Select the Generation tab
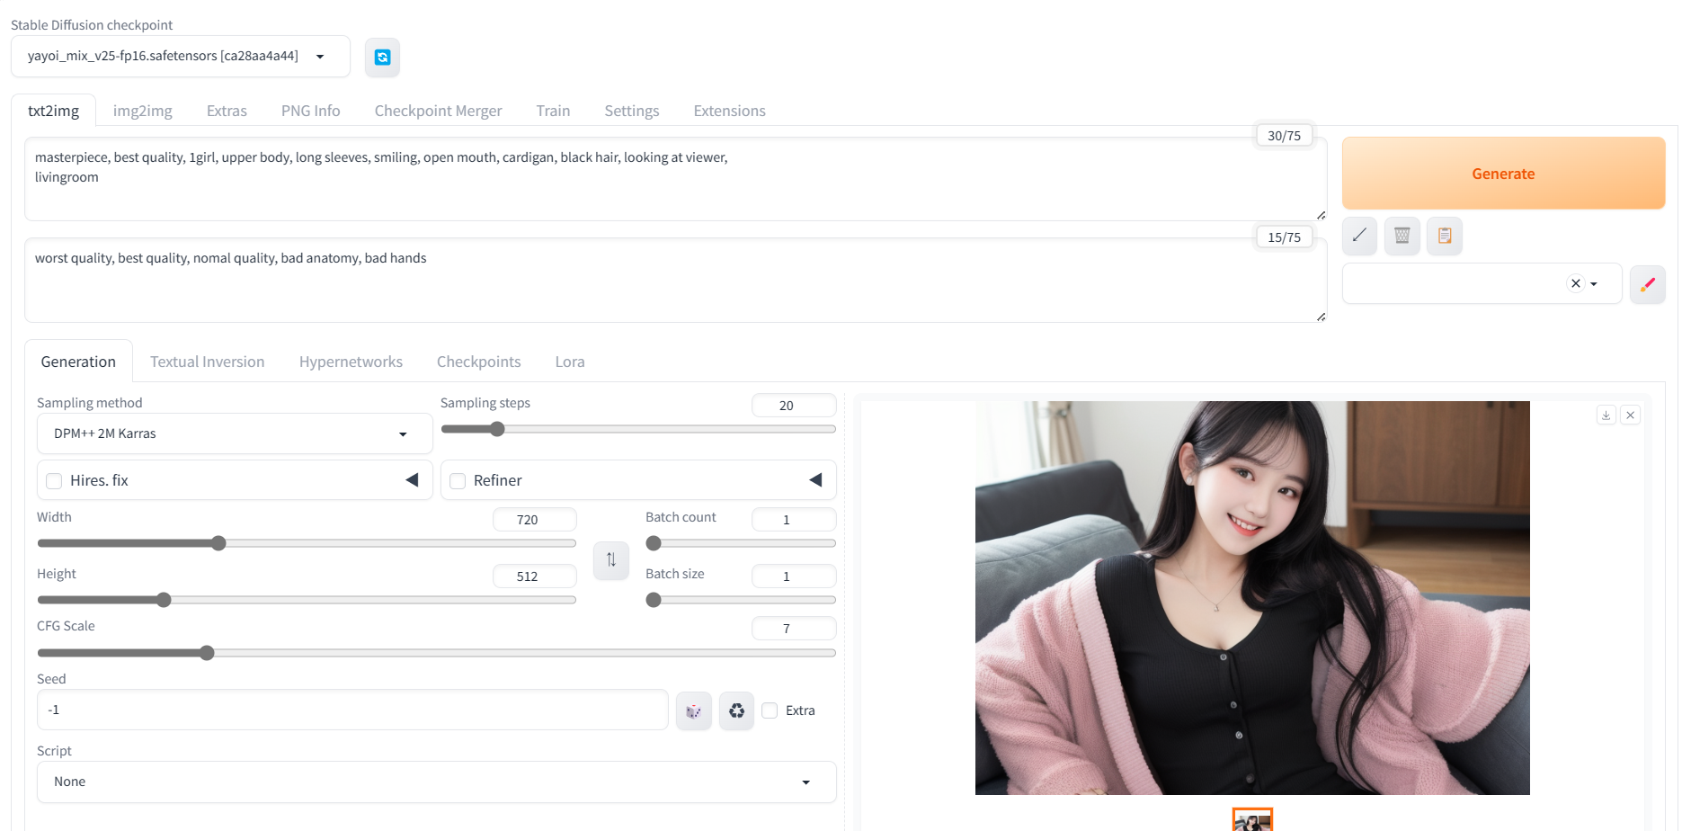Image resolution: width=1691 pixels, height=831 pixels. tap(78, 362)
